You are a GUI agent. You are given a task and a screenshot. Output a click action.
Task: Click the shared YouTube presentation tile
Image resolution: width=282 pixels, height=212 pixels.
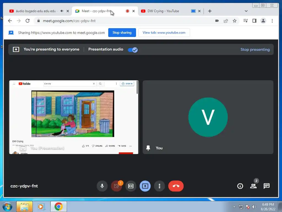tap(74, 117)
